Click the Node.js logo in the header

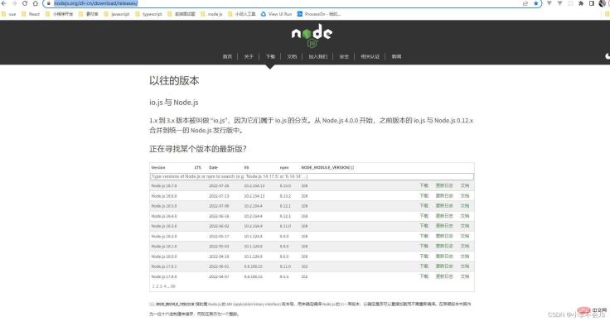pyautogui.click(x=312, y=36)
